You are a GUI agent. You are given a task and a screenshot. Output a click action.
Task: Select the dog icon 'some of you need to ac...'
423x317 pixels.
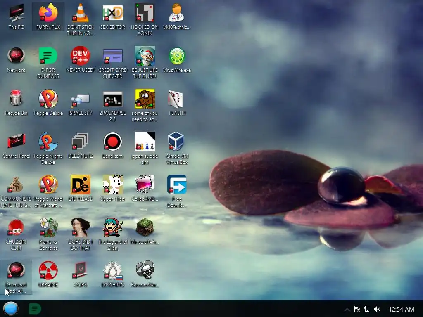145,105
